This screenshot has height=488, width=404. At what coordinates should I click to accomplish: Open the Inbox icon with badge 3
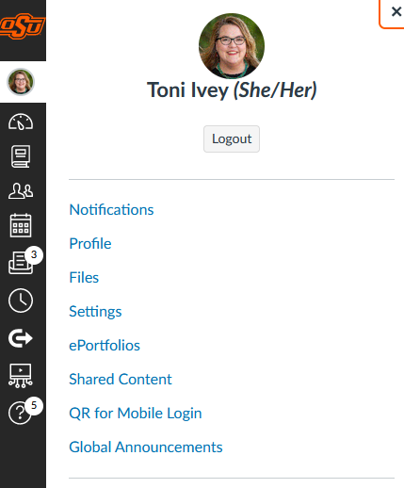21,263
